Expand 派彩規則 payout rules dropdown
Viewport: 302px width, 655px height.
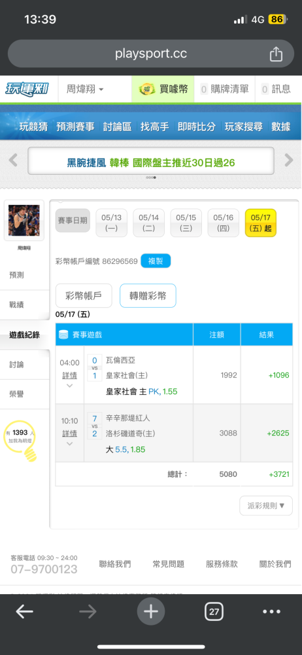pyautogui.click(x=266, y=506)
